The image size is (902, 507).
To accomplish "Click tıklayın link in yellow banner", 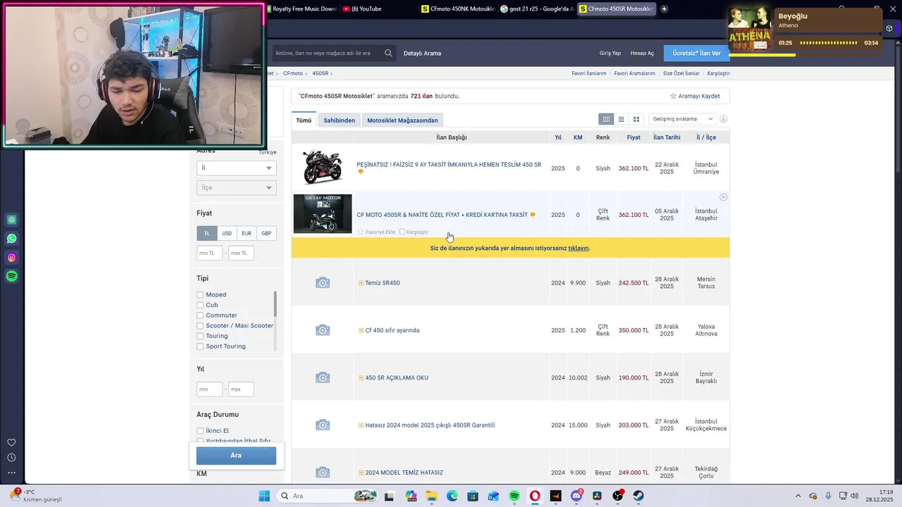I will [578, 248].
